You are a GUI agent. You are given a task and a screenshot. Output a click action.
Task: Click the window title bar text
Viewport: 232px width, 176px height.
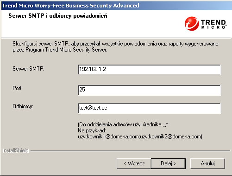(71, 6)
